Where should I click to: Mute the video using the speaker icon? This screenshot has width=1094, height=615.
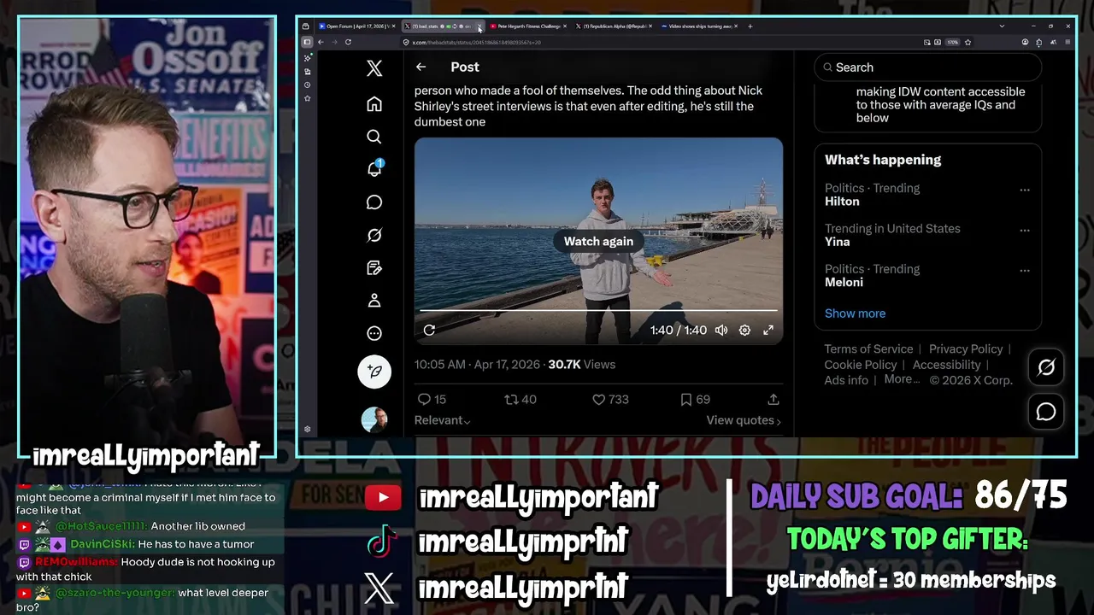click(721, 330)
